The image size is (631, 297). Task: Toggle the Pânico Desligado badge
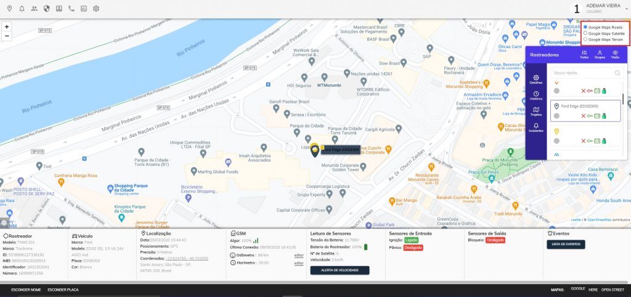point(413,248)
